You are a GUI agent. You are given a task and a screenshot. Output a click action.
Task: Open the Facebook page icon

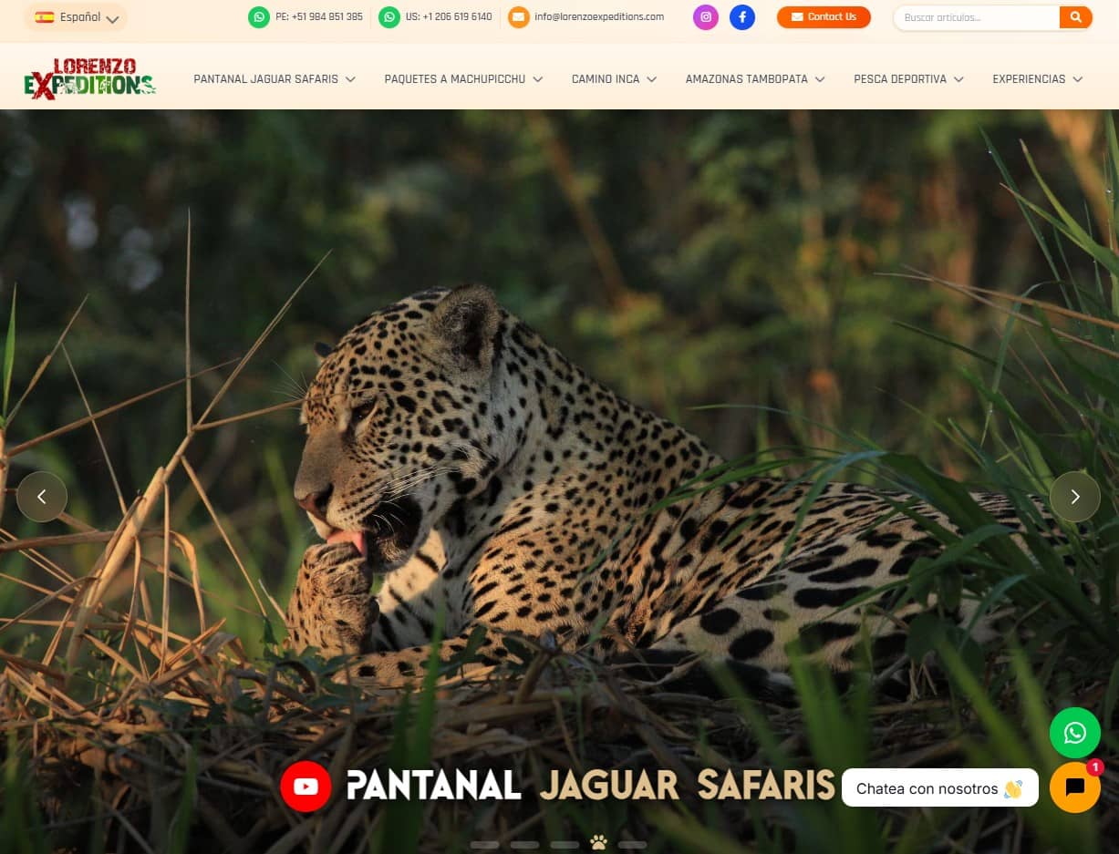(742, 17)
